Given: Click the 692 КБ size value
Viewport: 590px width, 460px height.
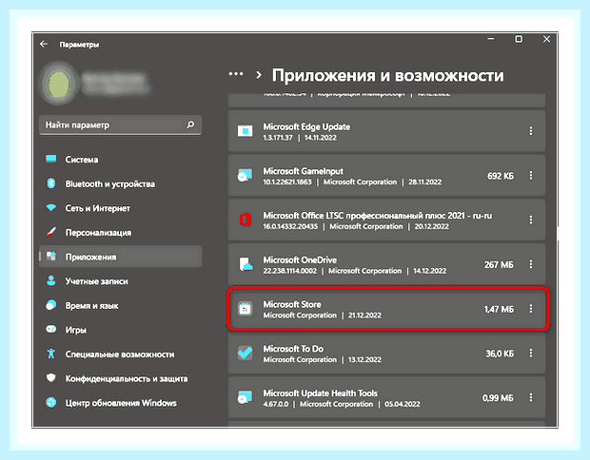Looking at the screenshot, I should [x=500, y=176].
